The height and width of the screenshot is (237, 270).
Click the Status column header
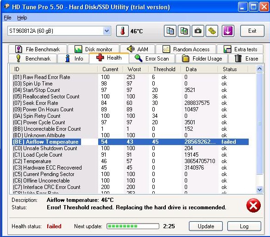(x=233, y=69)
